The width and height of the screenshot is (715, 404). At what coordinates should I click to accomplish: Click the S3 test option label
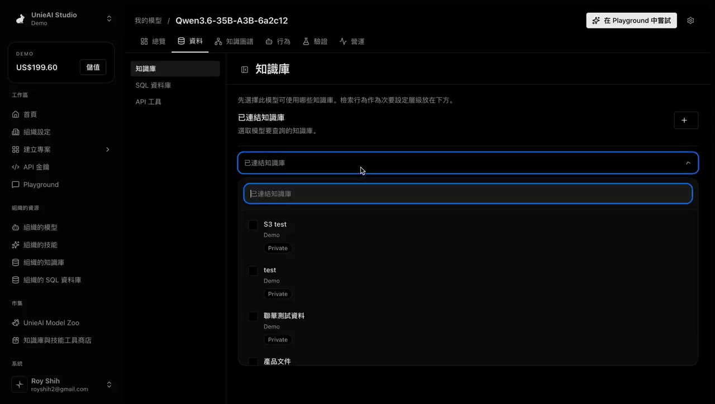pos(275,224)
